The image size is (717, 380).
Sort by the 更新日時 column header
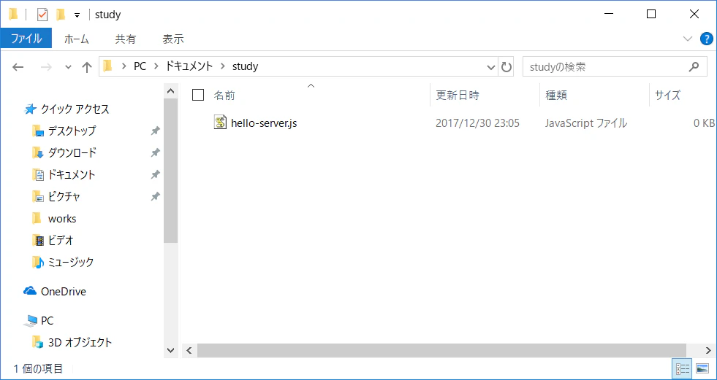458,96
